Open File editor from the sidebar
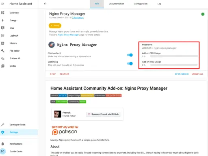Viewport: 208px width, 156px height. pyautogui.click(x=19, y=51)
